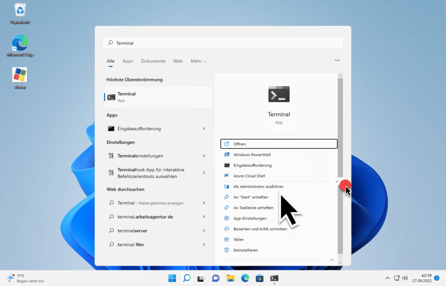Open File Explorer from the taskbar

(230, 278)
